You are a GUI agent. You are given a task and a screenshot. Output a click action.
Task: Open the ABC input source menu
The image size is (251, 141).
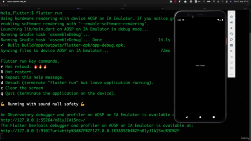pos(198,2)
